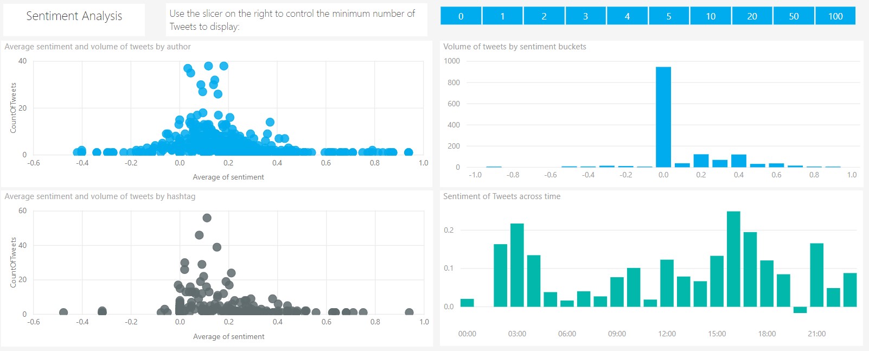Click 'Volume of tweets by sentiment buckets' title
The image size is (869, 351).
[x=514, y=47]
